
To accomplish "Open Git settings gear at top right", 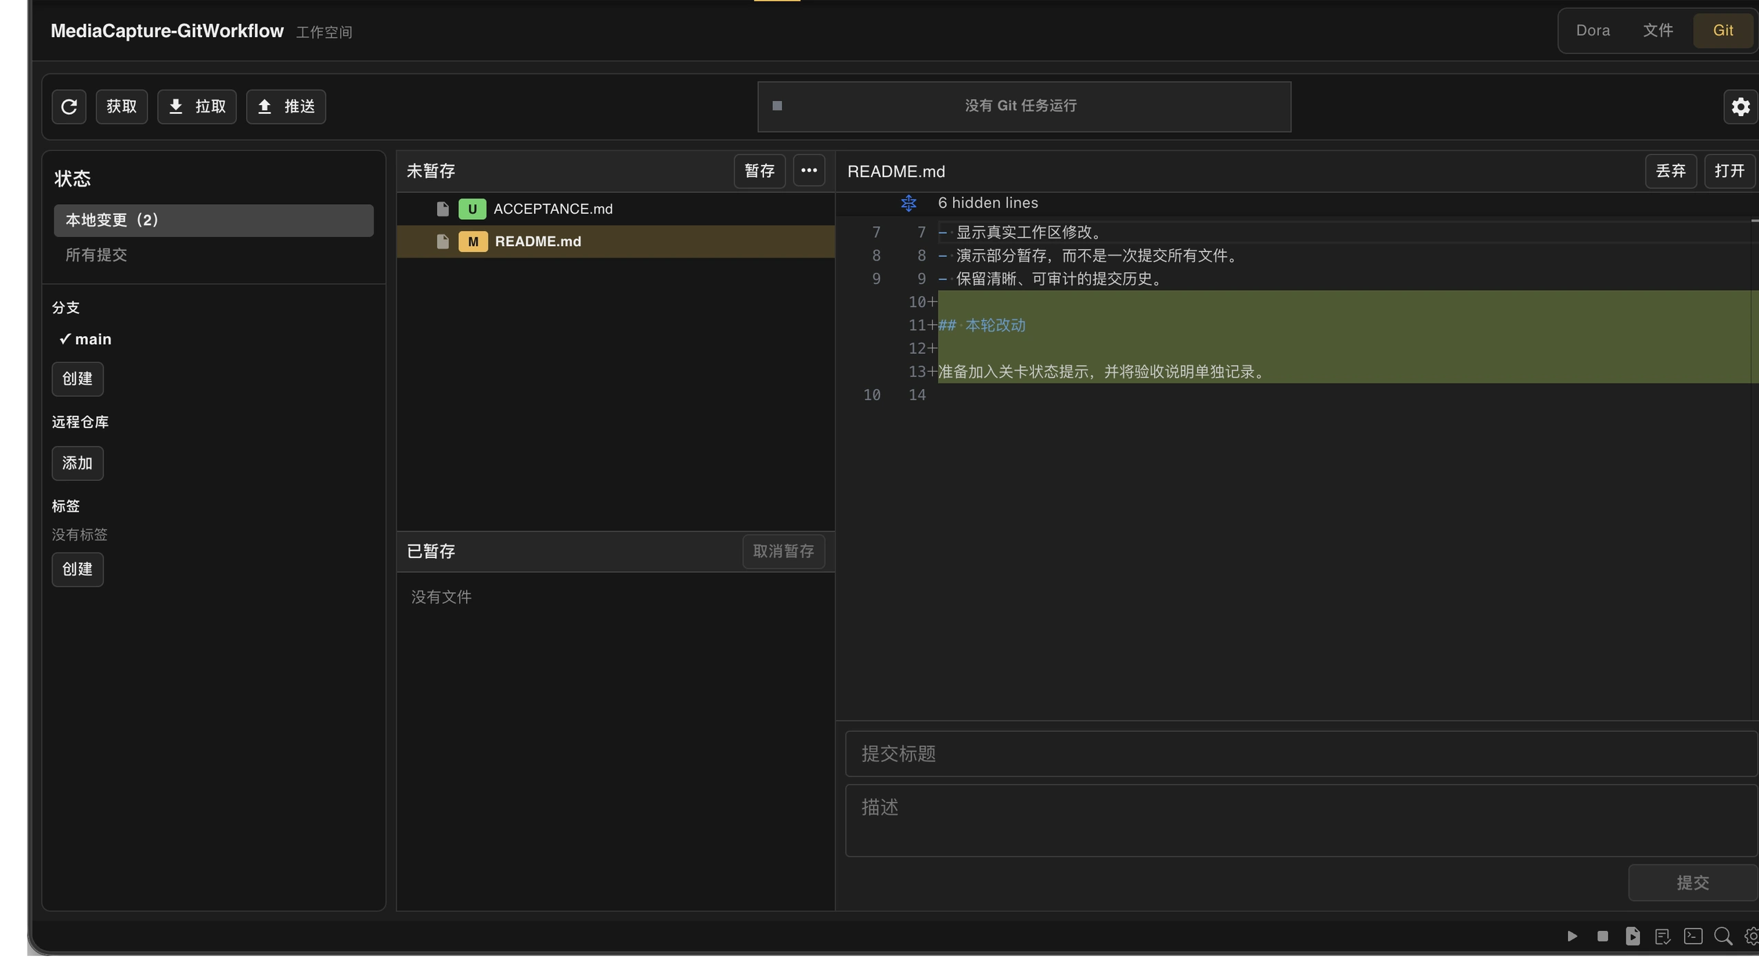I will point(1740,107).
